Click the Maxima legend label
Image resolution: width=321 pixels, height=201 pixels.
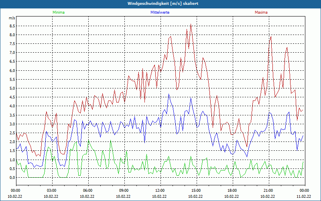(x=261, y=12)
